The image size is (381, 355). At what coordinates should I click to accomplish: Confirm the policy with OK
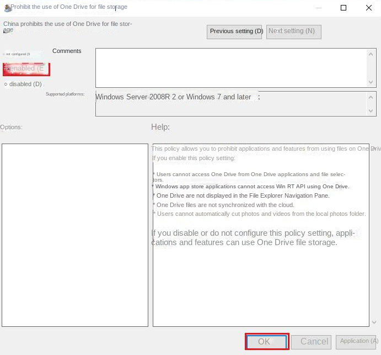click(x=267, y=342)
